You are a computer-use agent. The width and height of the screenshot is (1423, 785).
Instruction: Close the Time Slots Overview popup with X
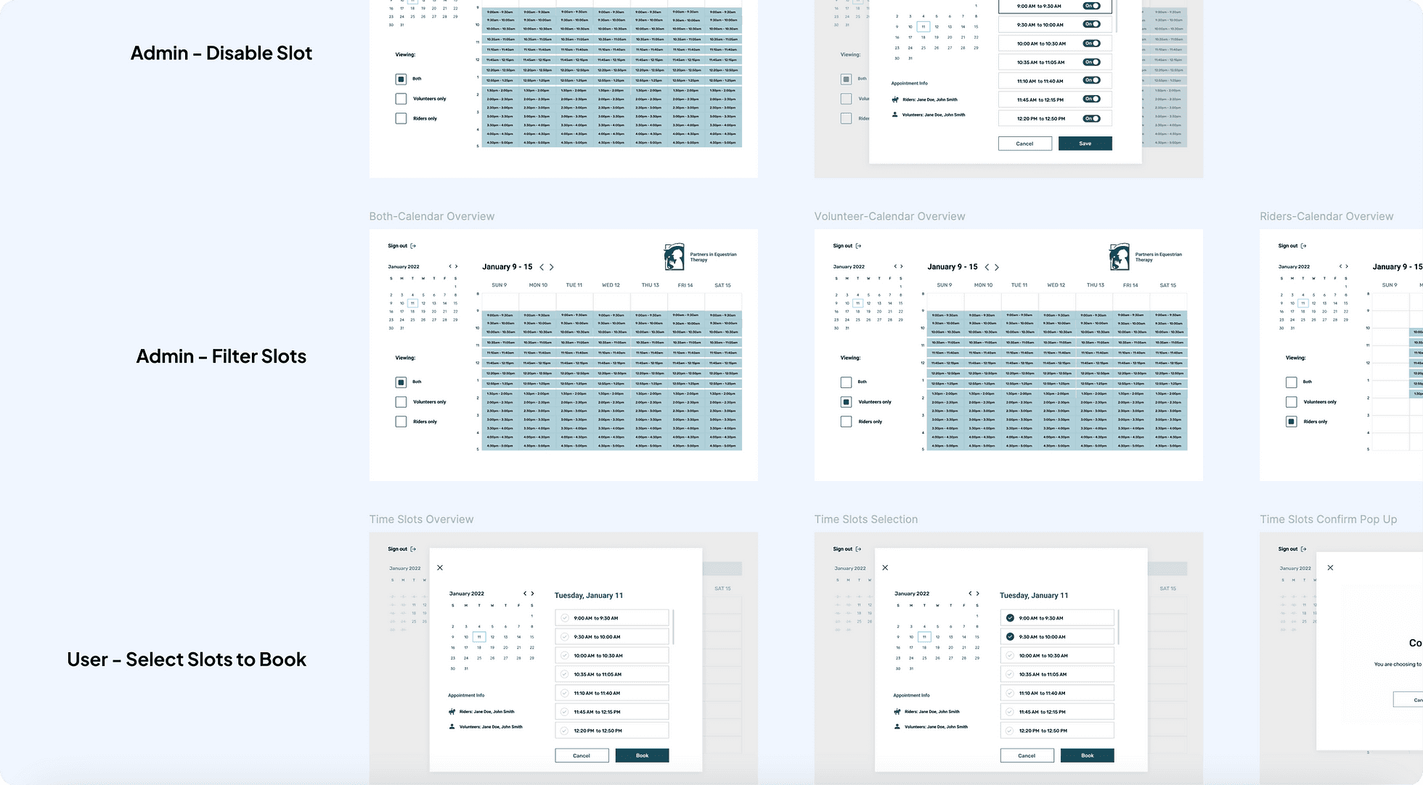[440, 567]
